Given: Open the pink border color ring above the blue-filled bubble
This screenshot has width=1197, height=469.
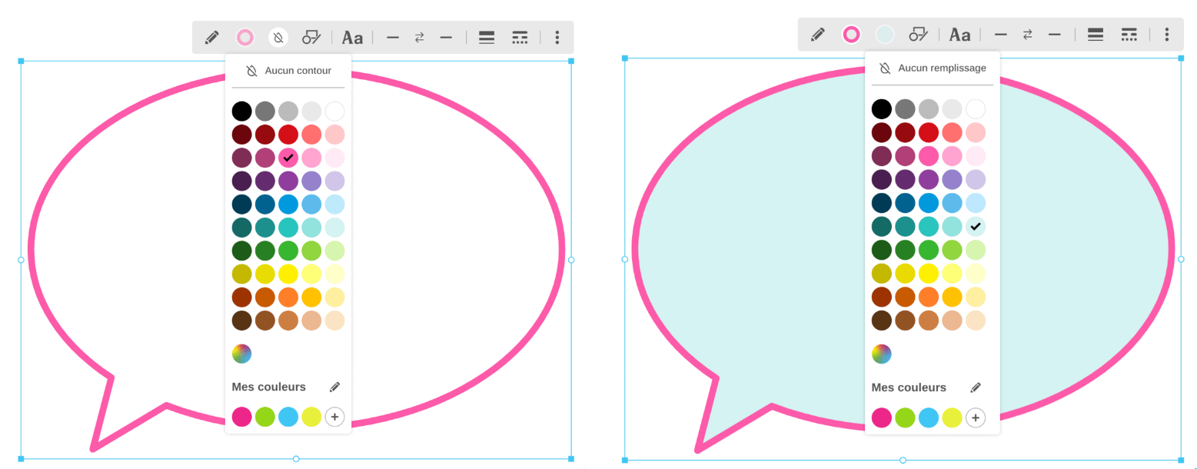Looking at the screenshot, I should [851, 35].
